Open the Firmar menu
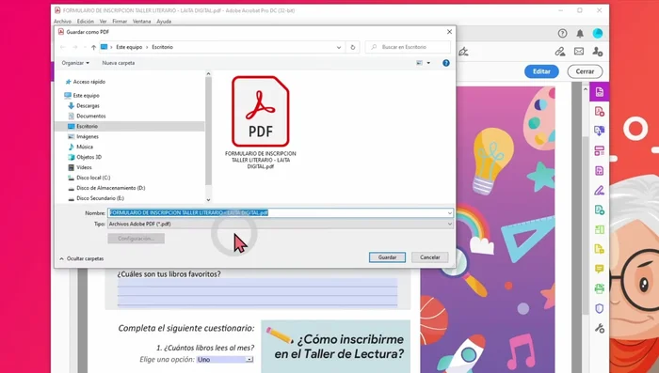 [x=120, y=22]
